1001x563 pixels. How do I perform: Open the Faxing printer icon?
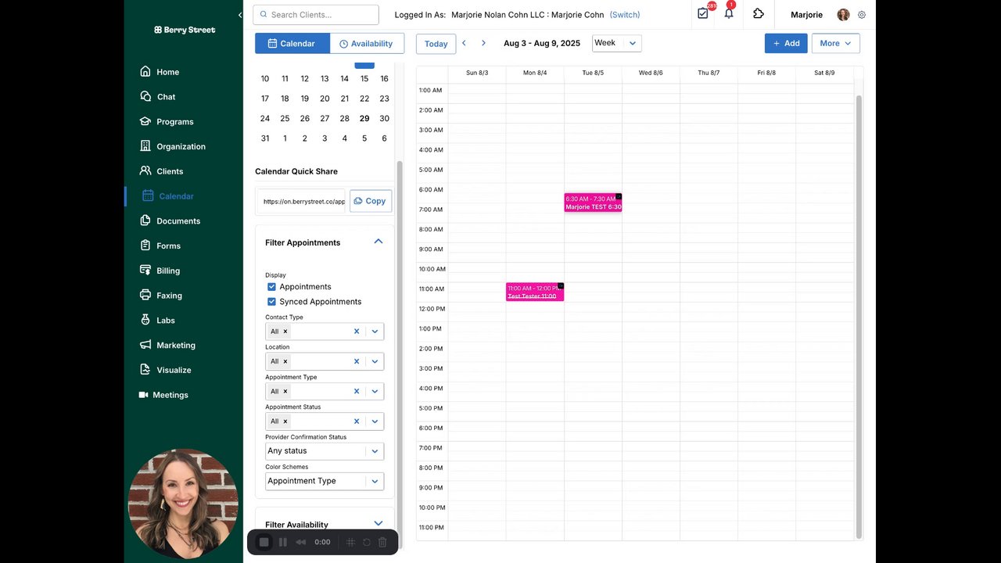[145, 295]
